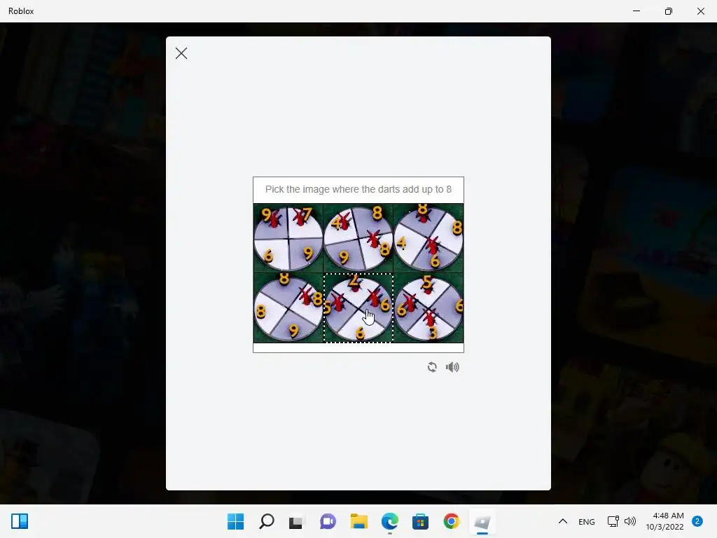Open the notification center badge
Screen dimensions: 717x538
pyautogui.click(x=697, y=521)
